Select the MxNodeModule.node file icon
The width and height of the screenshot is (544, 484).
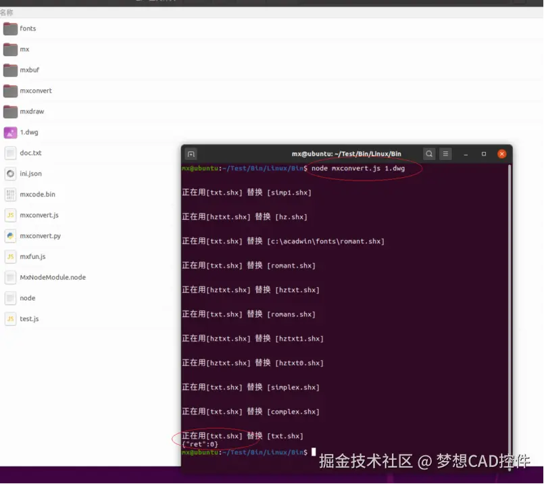[10, 277]
